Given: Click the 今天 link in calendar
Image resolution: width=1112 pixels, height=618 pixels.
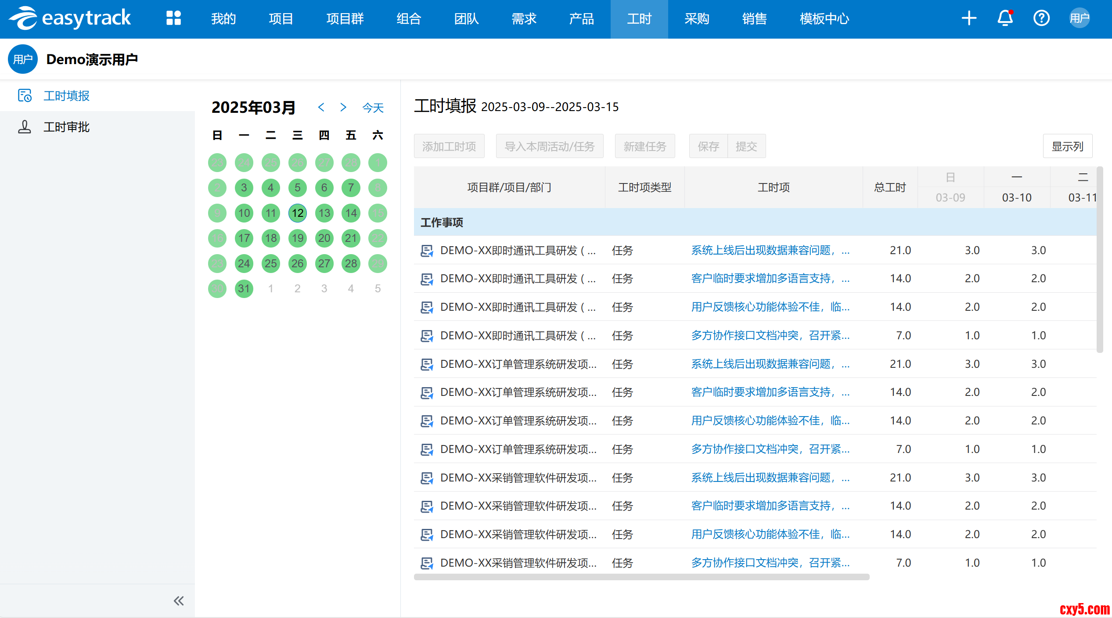Looking at the screenshot, I should [373, 108].
